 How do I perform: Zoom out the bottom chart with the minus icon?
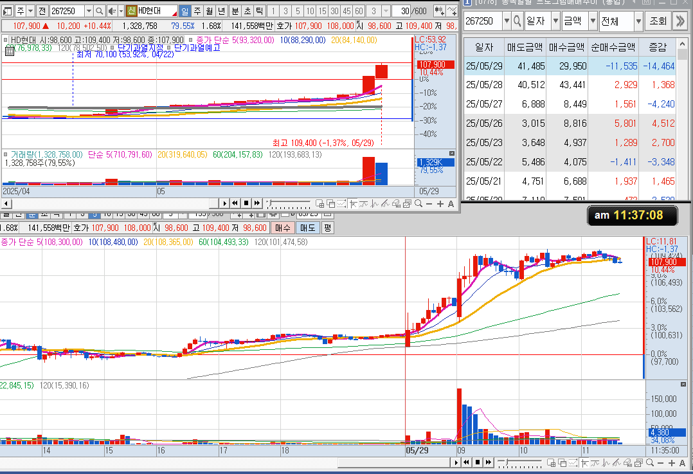click(660, 463)
